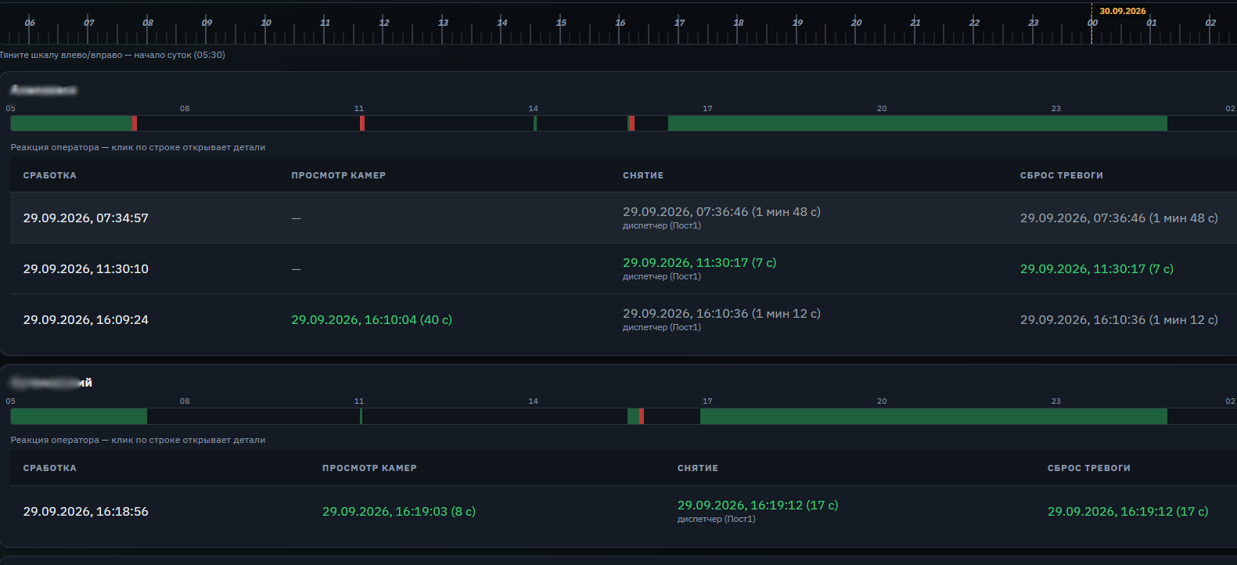Pick hour 09 on the top time scale

pyautogui.click(x=207, y=23)
